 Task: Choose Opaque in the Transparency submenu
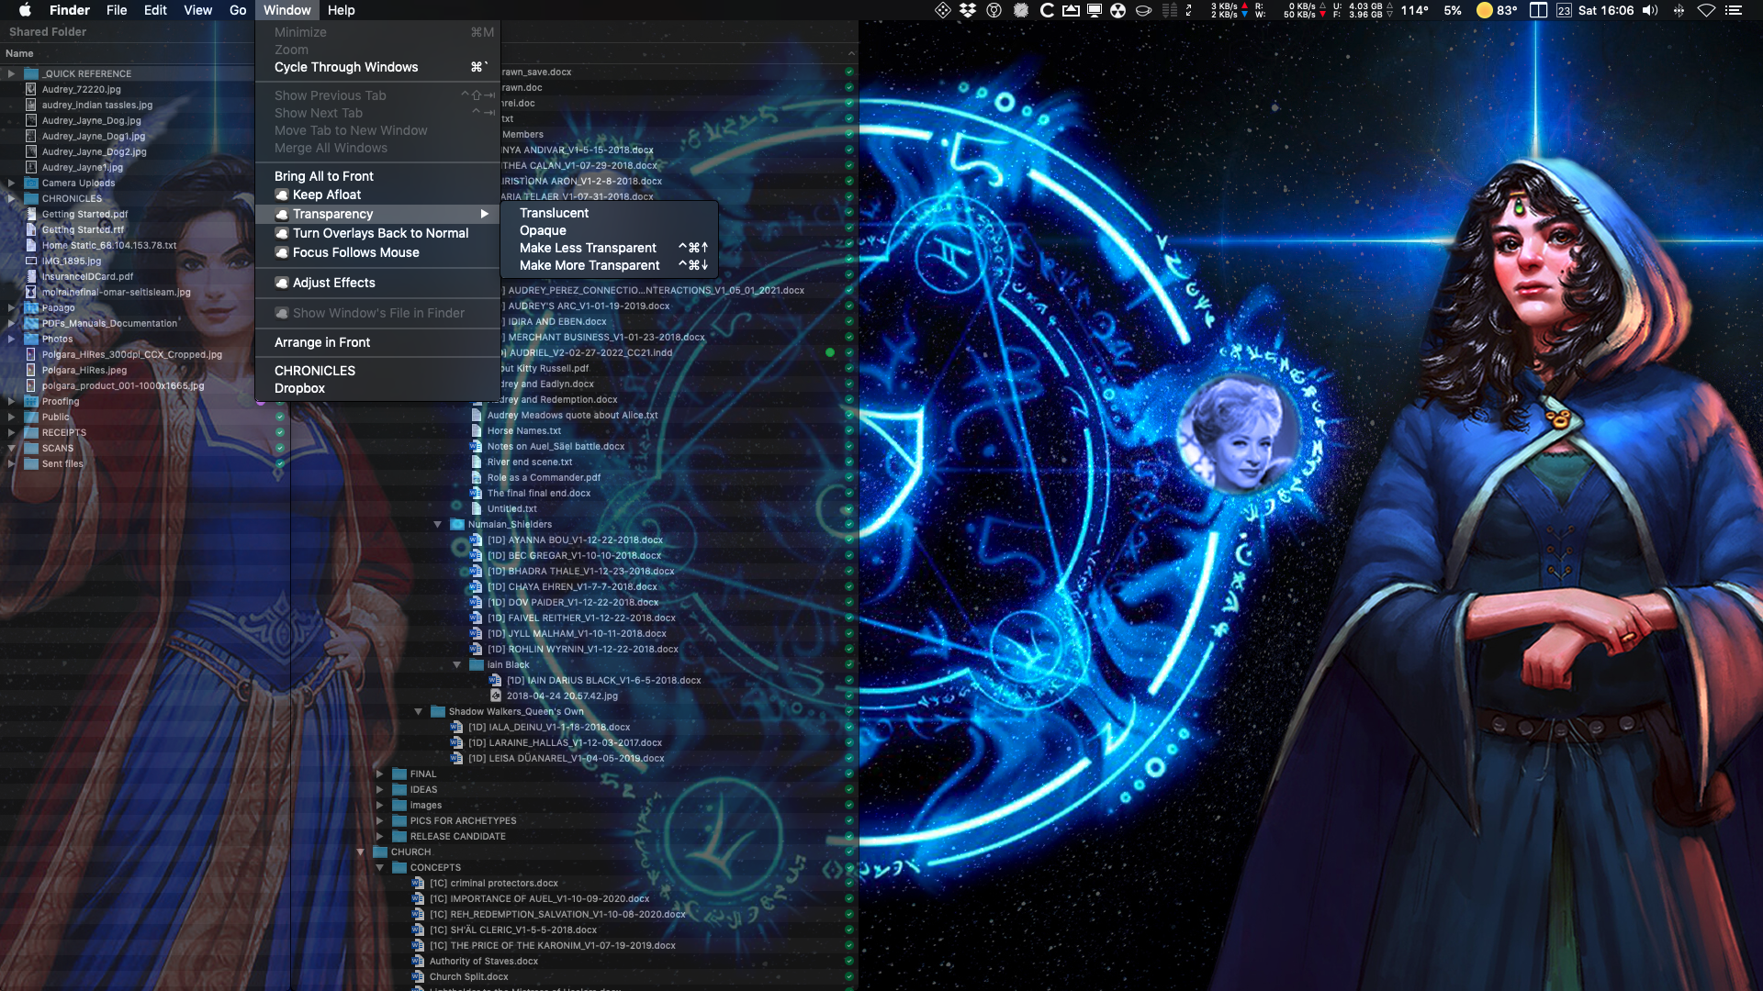pos(543,230)
